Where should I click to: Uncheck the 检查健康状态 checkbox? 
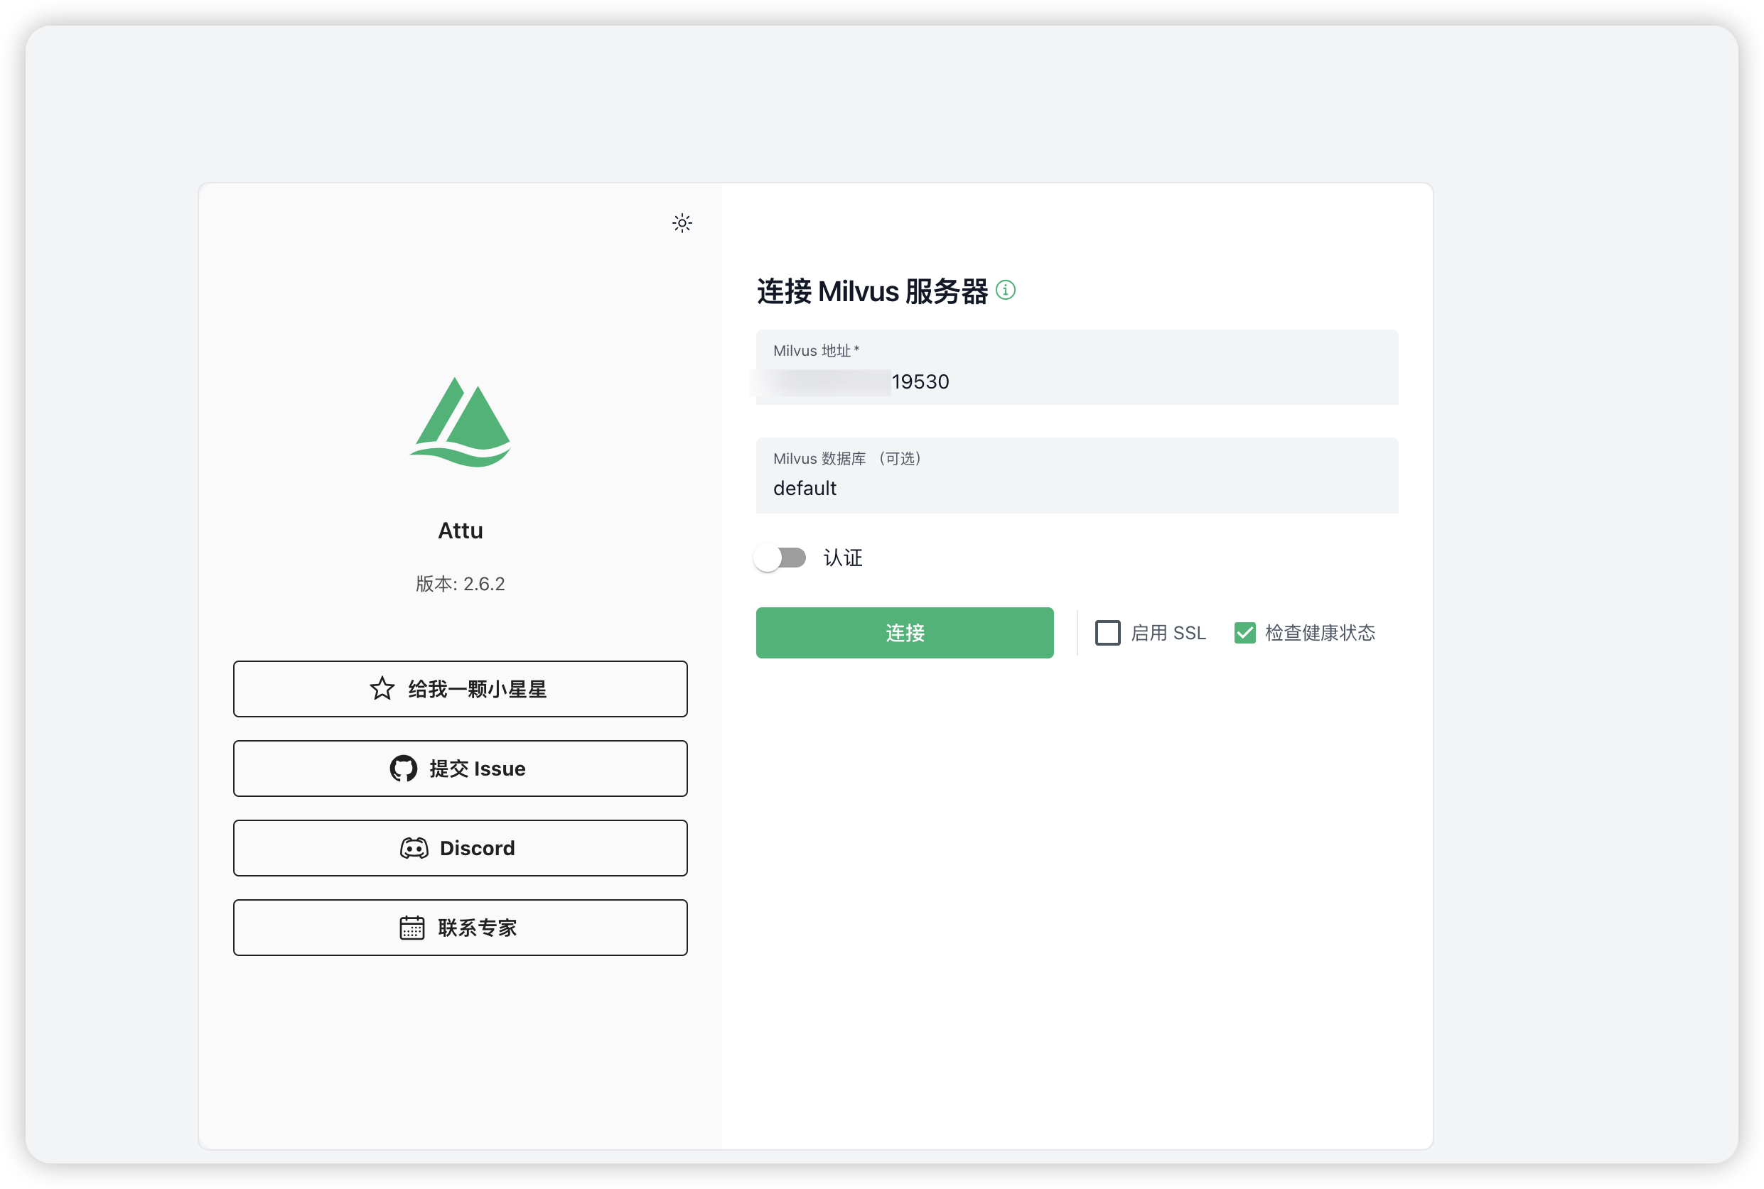(x=1244, y=632)
